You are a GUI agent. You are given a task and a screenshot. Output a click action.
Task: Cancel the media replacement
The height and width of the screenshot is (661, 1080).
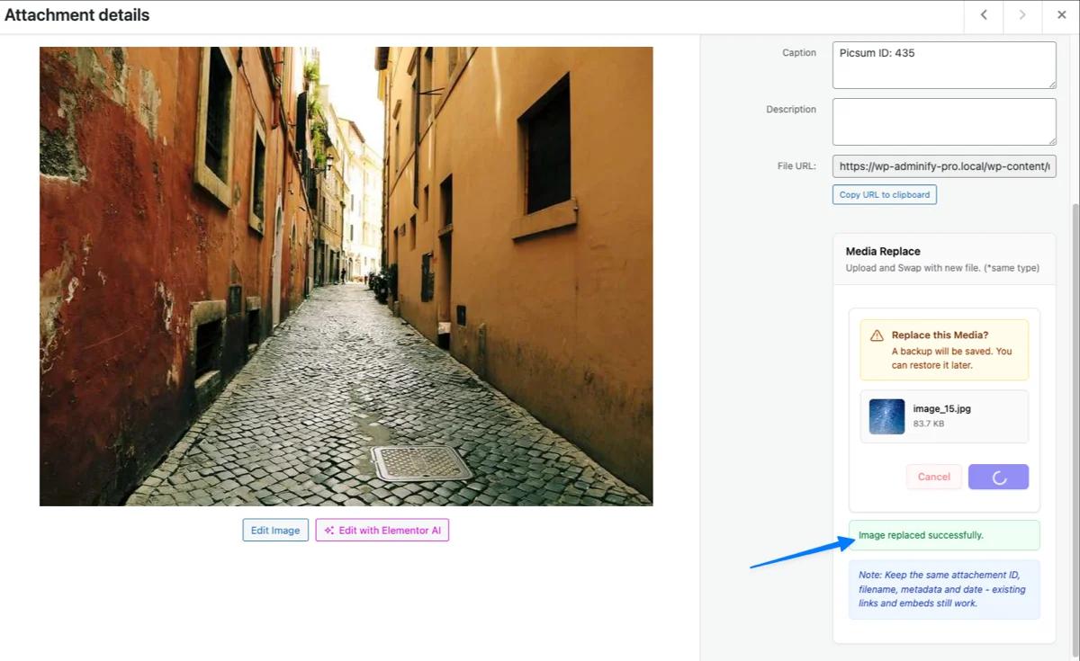934,477
